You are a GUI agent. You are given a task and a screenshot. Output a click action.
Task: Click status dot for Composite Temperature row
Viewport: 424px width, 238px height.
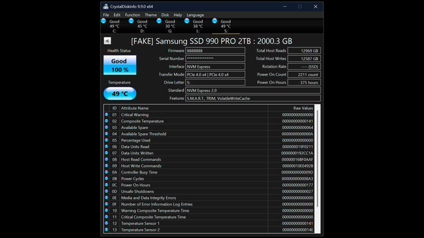click(107, 121)
